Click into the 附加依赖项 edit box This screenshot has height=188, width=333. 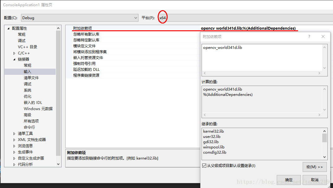coord(262,58)
